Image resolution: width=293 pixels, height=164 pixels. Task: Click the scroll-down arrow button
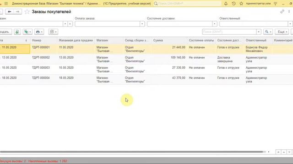pos(289,152)
